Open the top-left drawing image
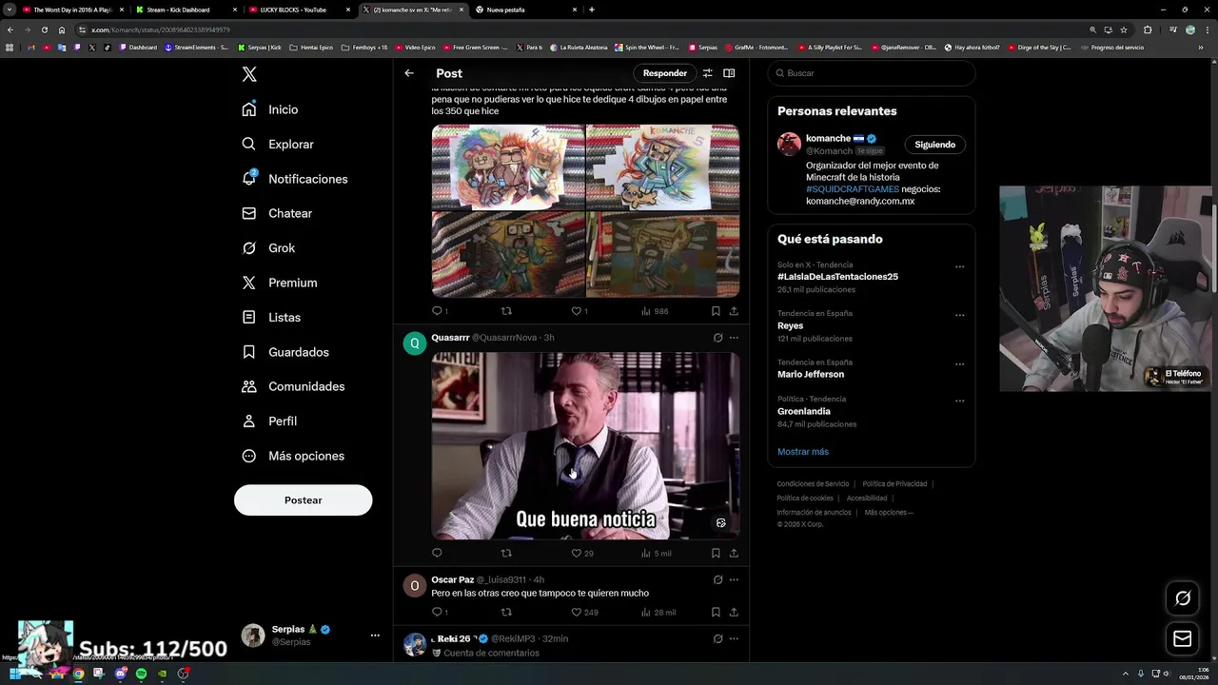The height and width of the screenshot is (685, 1218). click(508, 167)
